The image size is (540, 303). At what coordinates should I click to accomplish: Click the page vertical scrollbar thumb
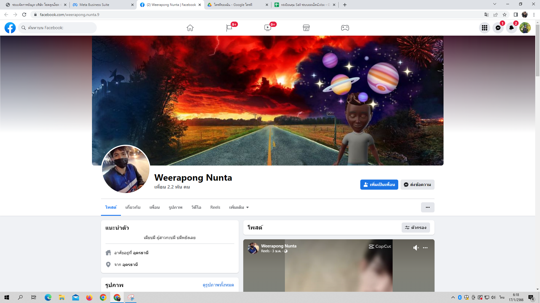pyautogui.click(x=537, y=50)
